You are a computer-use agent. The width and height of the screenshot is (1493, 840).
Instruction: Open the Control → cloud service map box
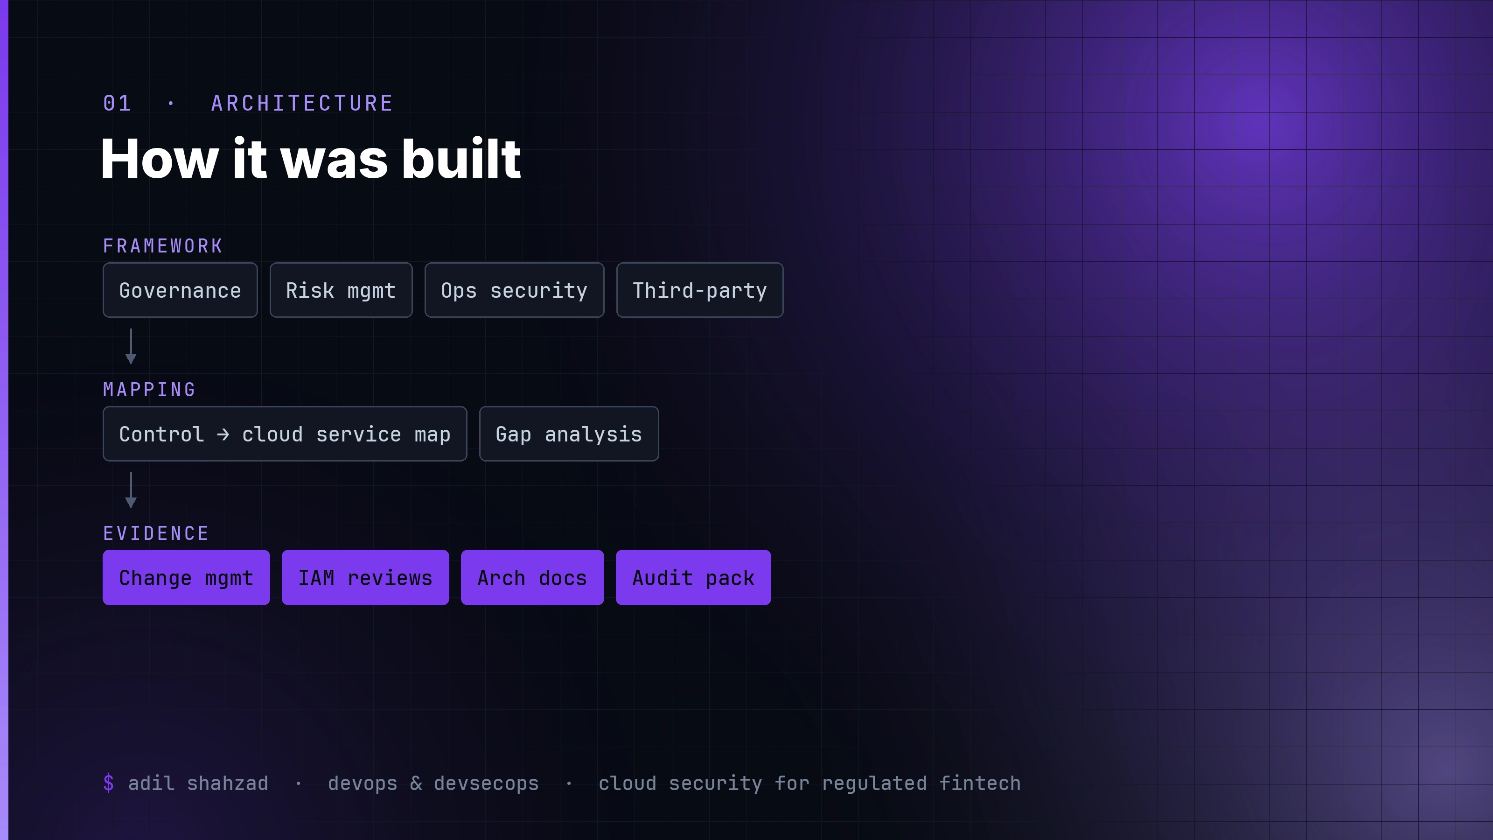tap(285, 434)
